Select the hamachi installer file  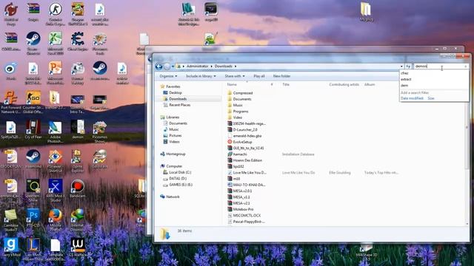click(240, 154)
